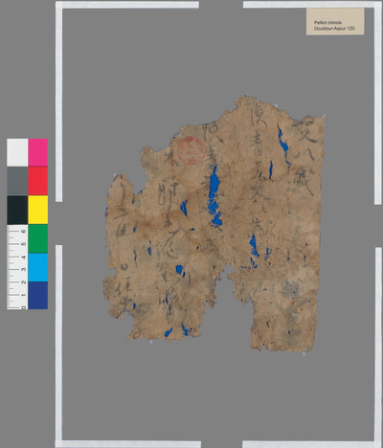Click the green color patch
The height and width of the screenshot is (448, 383).
(38, 238)
